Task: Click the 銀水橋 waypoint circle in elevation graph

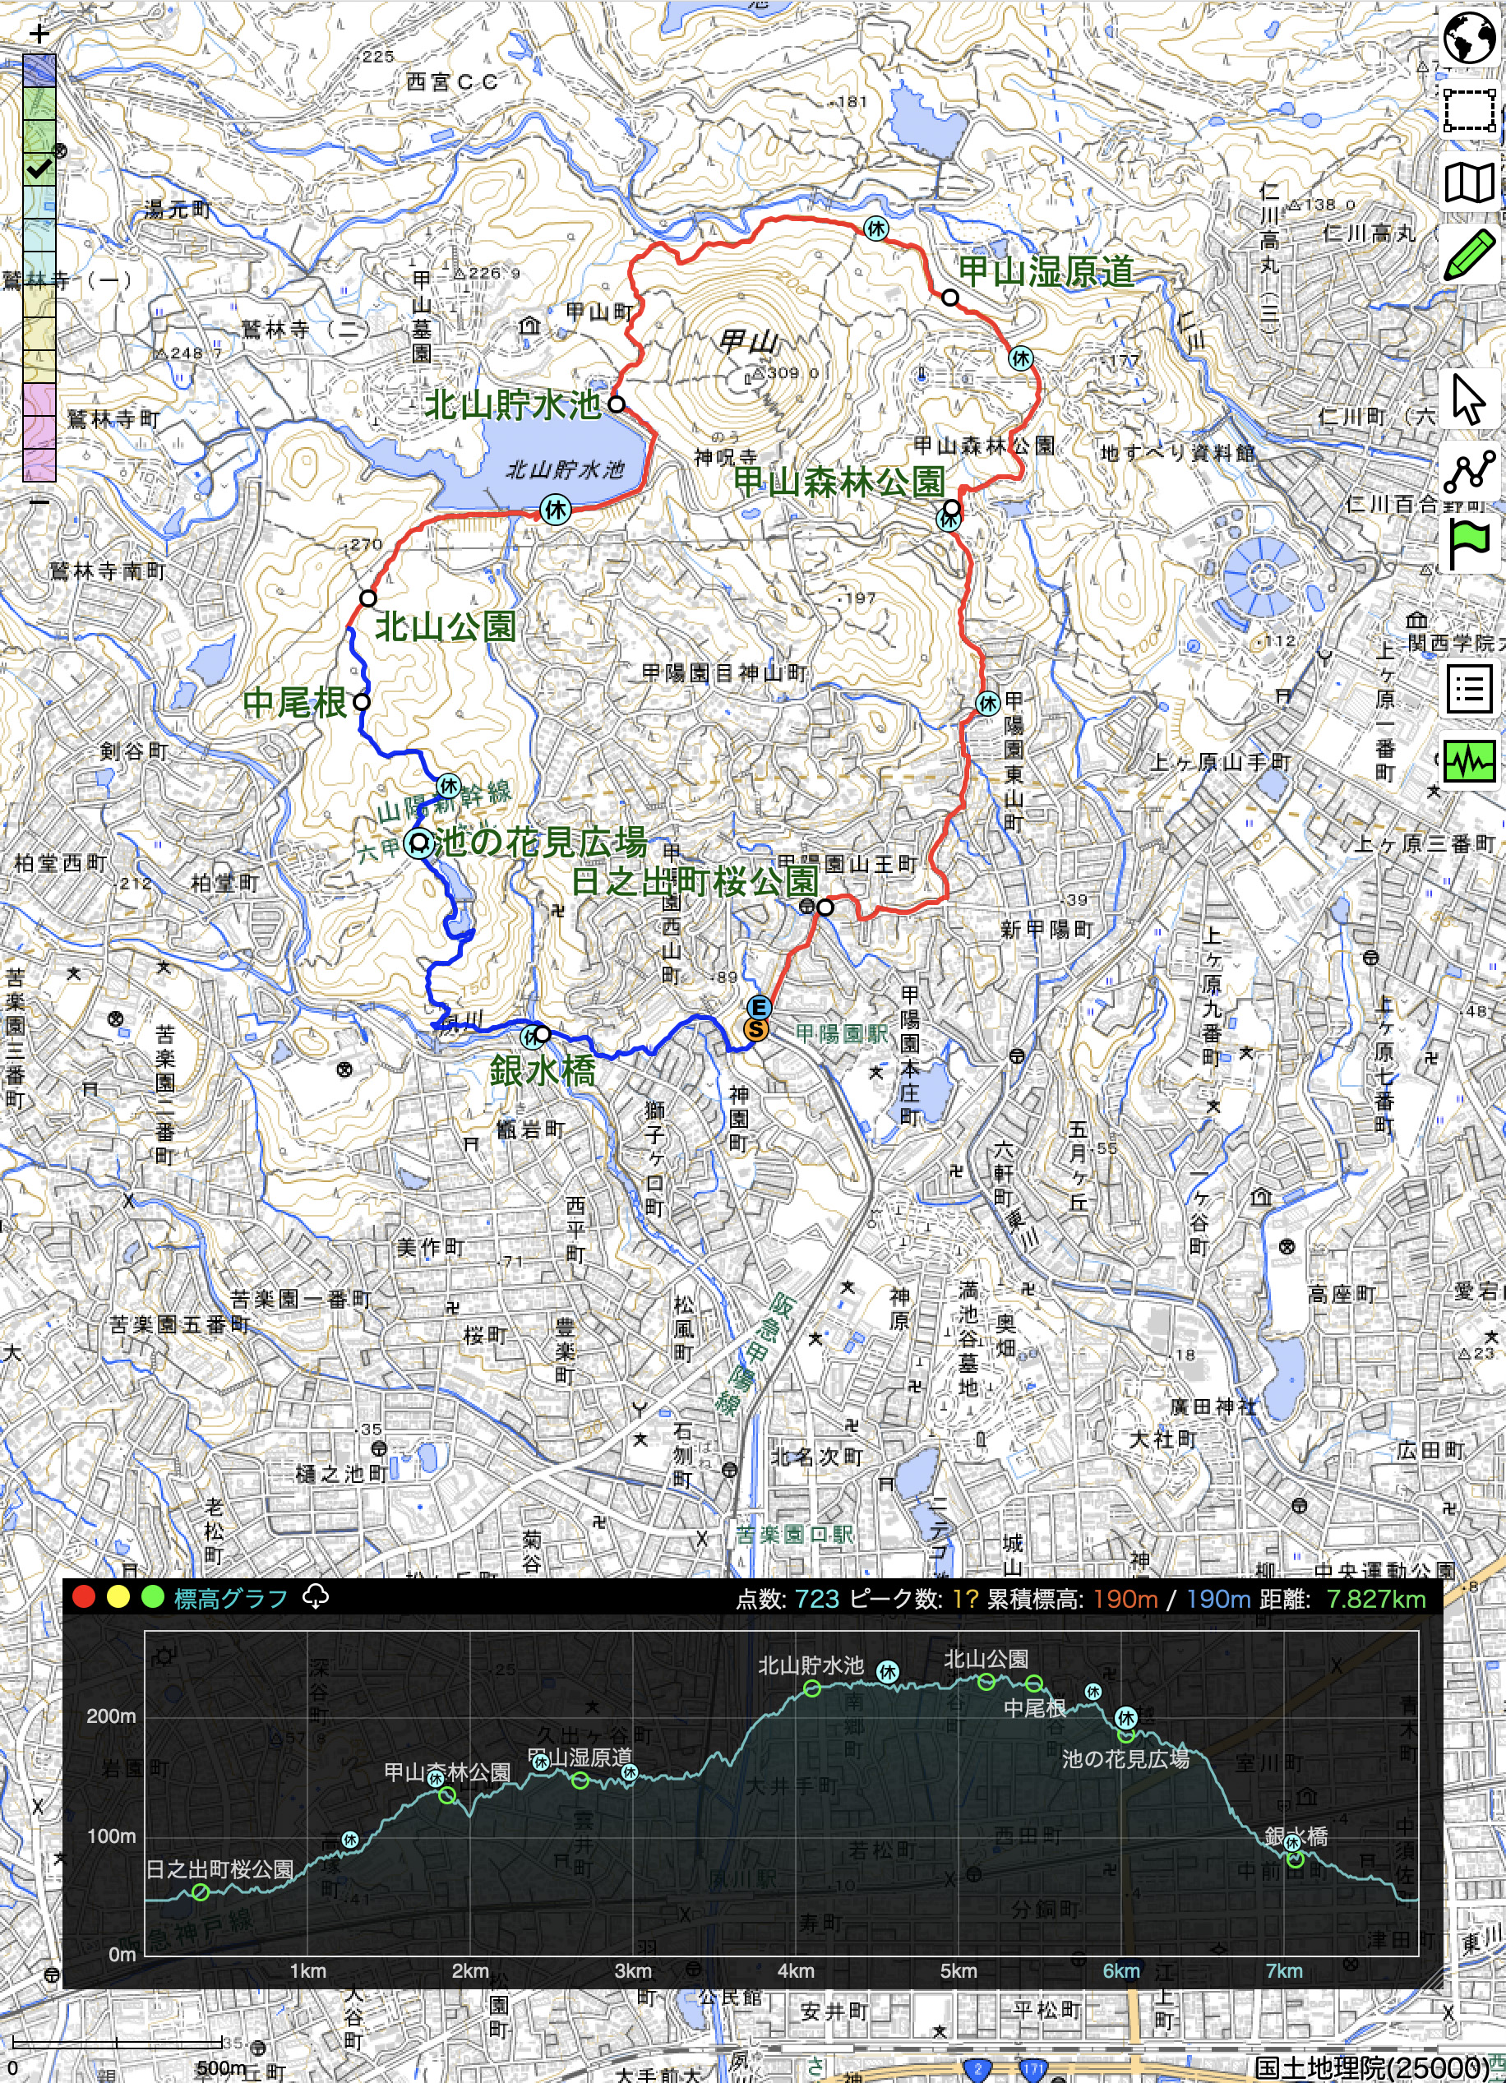Action: 1295,1859
